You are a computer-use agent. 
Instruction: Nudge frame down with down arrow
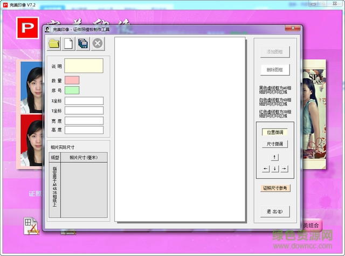[x=275, y=169]
